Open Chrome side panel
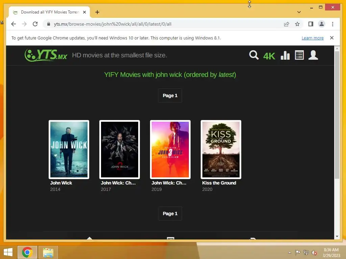Screen dimensions: 346x259 point(311,24)
